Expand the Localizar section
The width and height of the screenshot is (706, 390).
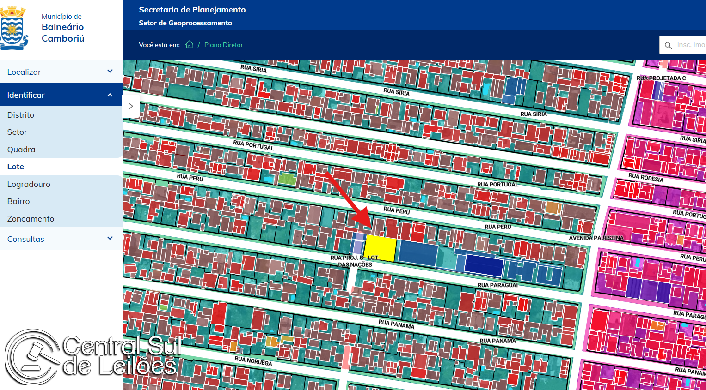pyautogui.click(x=61, y=72)
